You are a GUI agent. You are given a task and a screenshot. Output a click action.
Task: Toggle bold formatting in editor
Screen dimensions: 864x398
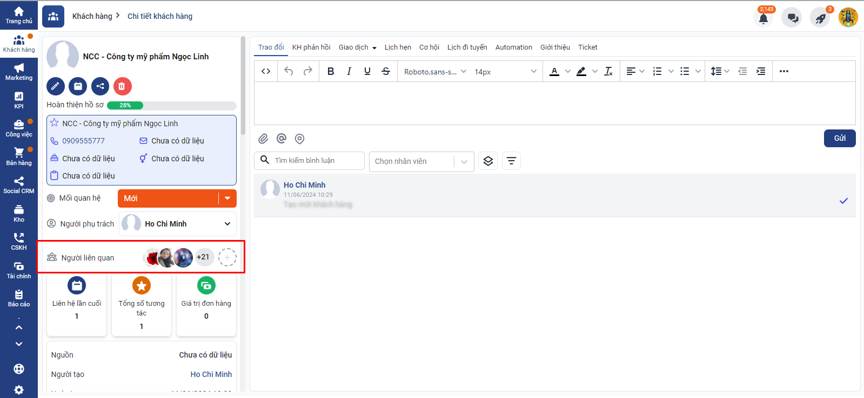(x=331, y=71)
